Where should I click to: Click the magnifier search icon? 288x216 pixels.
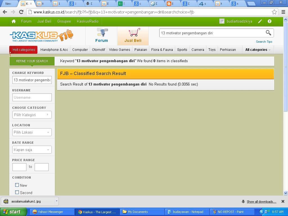click(x=269, y=33)
